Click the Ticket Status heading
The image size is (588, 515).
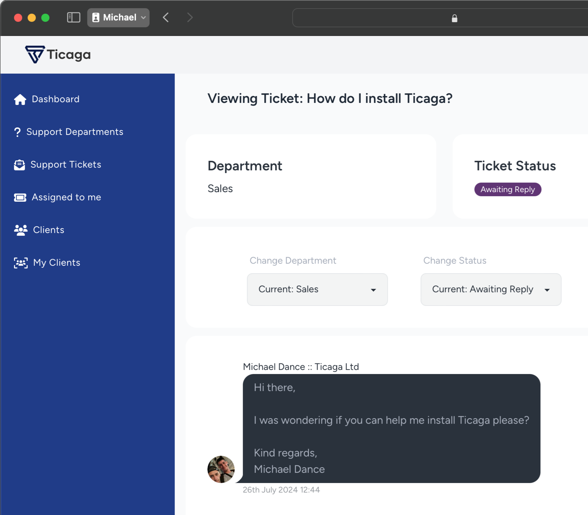coord(515,166)
